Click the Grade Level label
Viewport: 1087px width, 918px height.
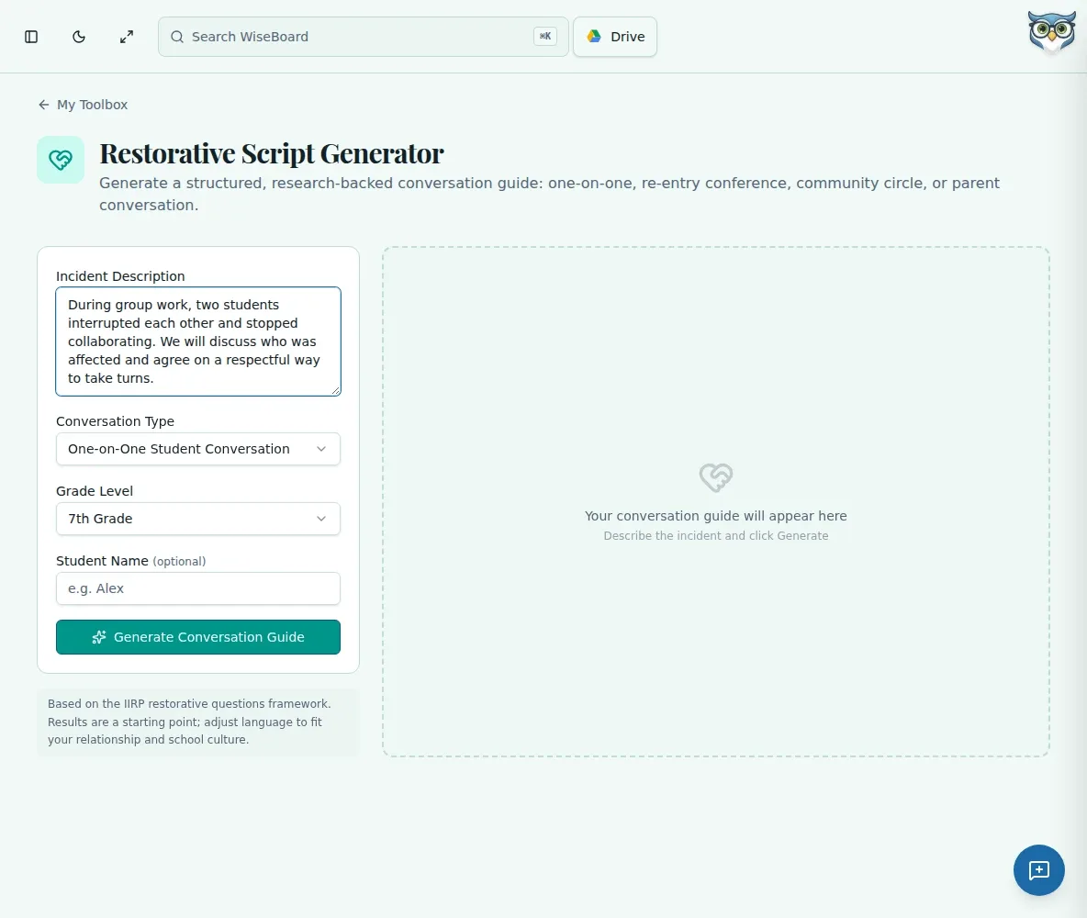click(x=95, y=491)
